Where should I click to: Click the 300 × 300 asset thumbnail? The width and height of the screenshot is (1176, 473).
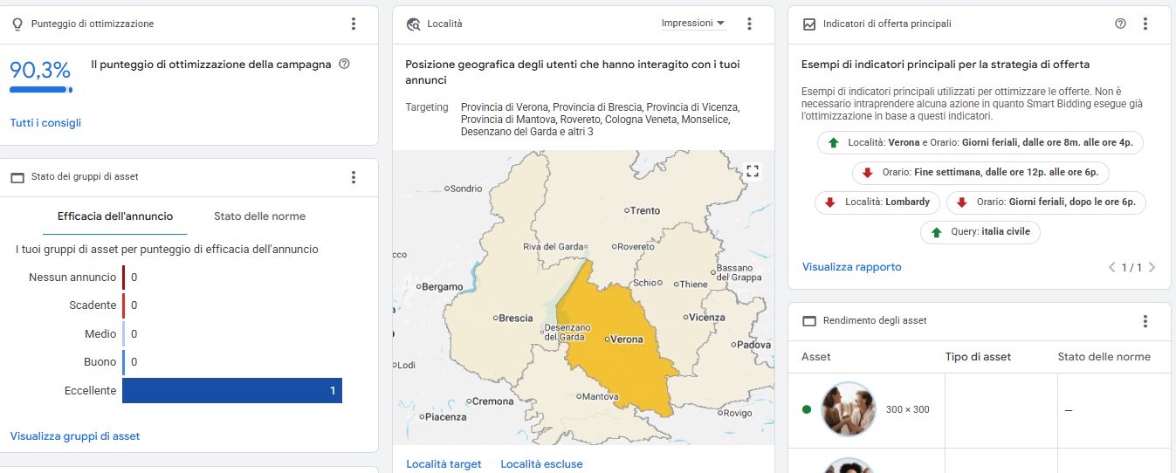click(849, 408)
